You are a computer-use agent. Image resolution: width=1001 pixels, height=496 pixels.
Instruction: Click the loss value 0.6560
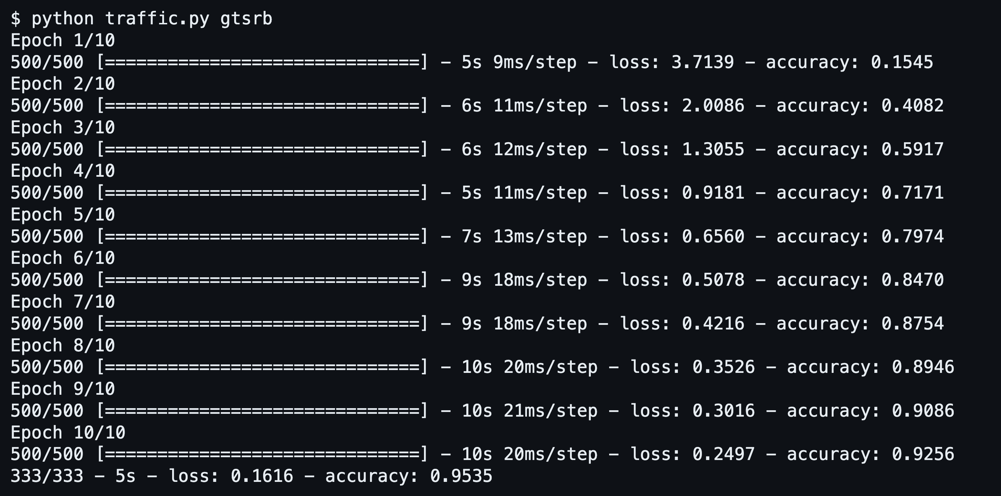point(713,236)
